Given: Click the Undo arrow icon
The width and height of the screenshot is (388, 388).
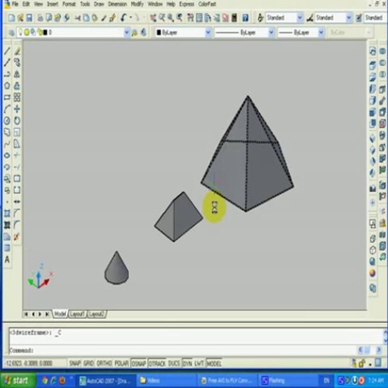Looking at the screenshot, I should tap(123, 18).
